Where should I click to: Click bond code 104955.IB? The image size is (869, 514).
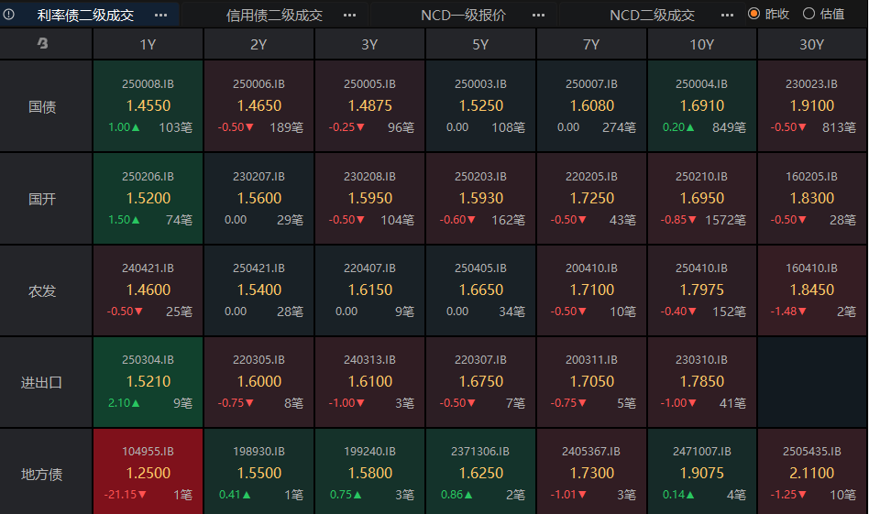pyautogui.click(x=148, y=452)
